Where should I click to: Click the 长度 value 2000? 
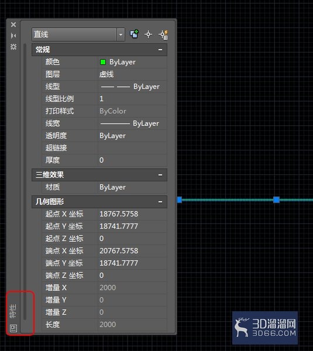click(x=132, y=325)
